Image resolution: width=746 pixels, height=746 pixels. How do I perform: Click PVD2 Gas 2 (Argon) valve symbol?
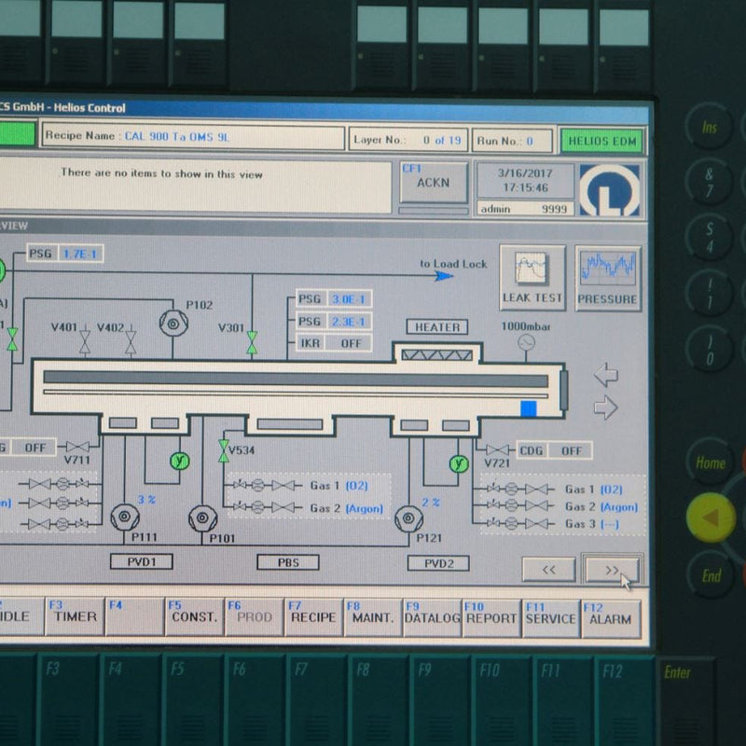coord(537,506)
